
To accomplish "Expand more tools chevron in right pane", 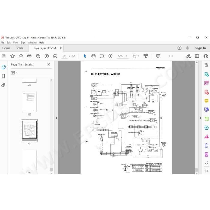I will pos(206,164).
